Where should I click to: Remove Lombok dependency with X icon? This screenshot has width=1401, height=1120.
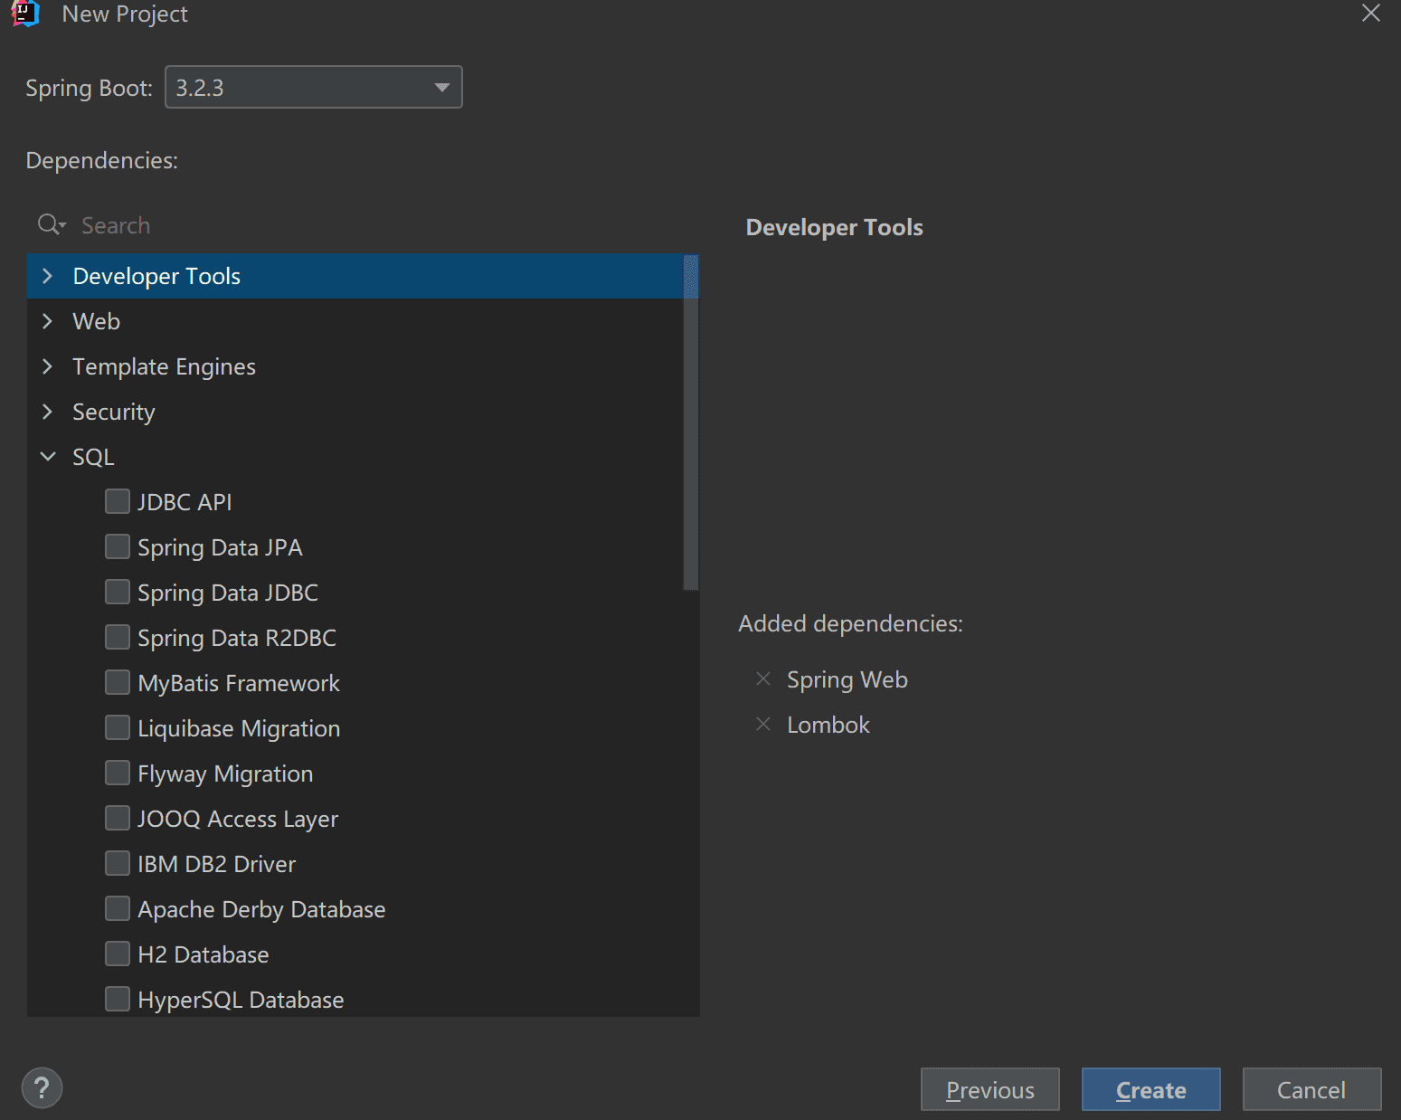[763, 724]
